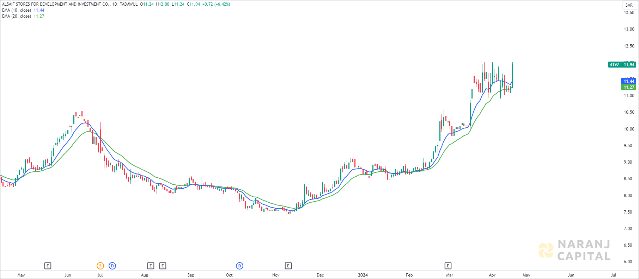Click the green 11.27 EMA price label
The width and height of the screenshot is (639, 279).
(x=629, y=87)
